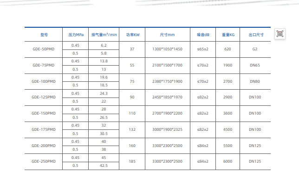Click the 重量KG column header
The width and height of the screenshot is (299, 177).
pos(228,35)
